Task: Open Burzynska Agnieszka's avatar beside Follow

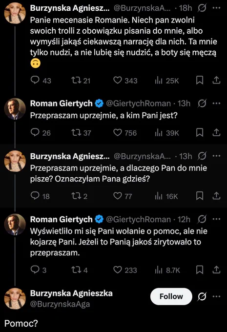Action: click(x=15, y=298)
